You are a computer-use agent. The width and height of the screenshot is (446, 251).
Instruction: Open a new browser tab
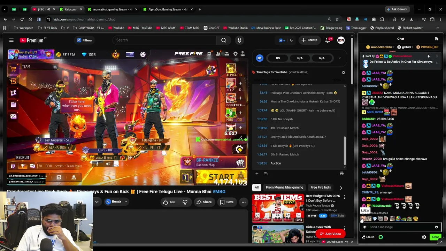[200, 9]
